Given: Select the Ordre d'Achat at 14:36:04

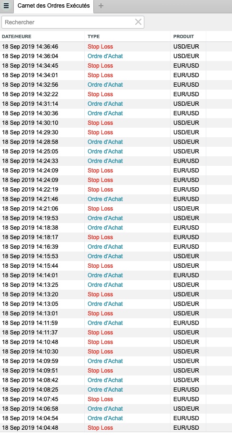Looking at the screenshot, I should [x=105, y=56].
